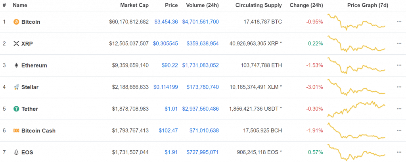Open the Tether 7-day price graph
This screenshot has width=406, height=163.
click(356, 109)
